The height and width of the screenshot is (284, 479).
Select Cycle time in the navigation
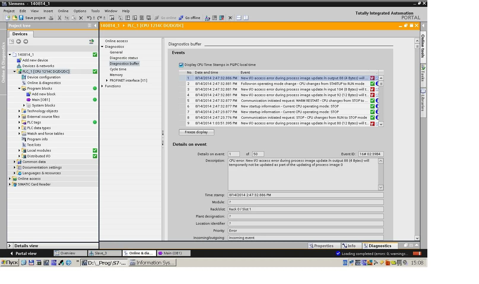118,69
